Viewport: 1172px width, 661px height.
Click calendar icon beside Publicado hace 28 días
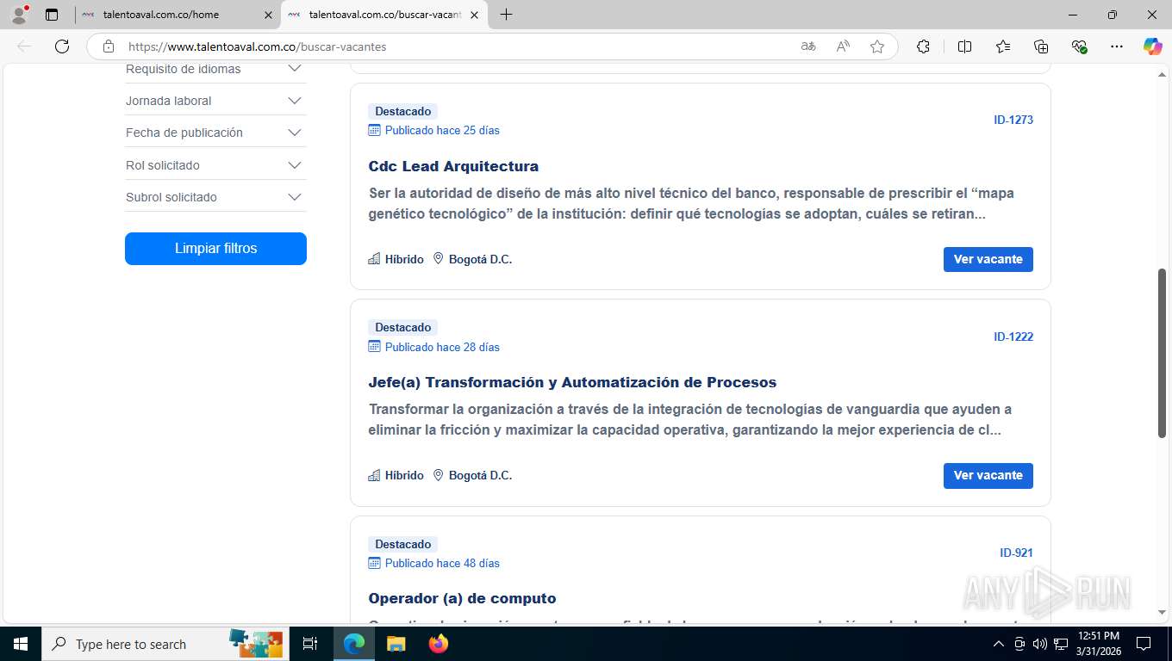[x=374, y=347]
